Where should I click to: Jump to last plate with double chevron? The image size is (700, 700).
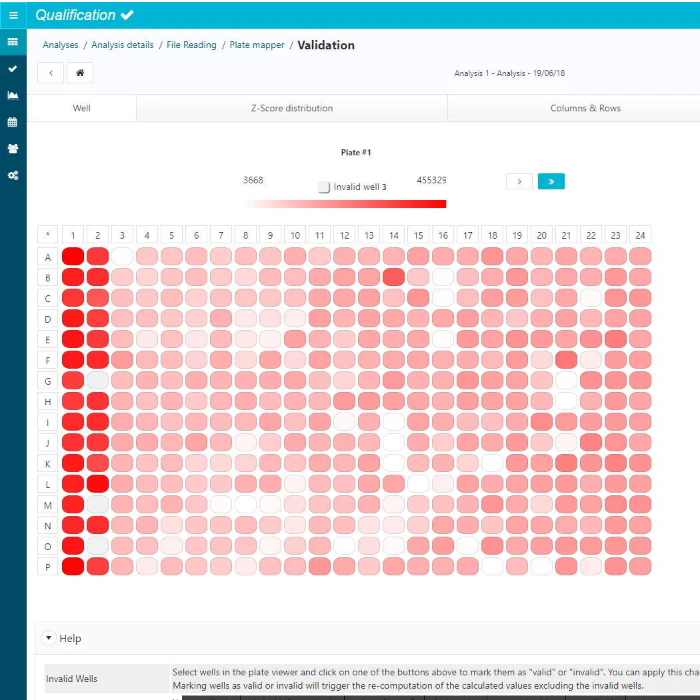551,181
